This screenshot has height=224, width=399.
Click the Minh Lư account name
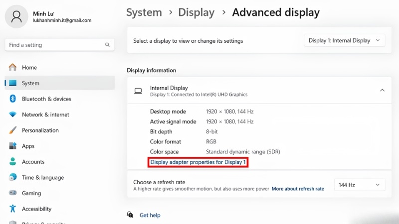43,14
